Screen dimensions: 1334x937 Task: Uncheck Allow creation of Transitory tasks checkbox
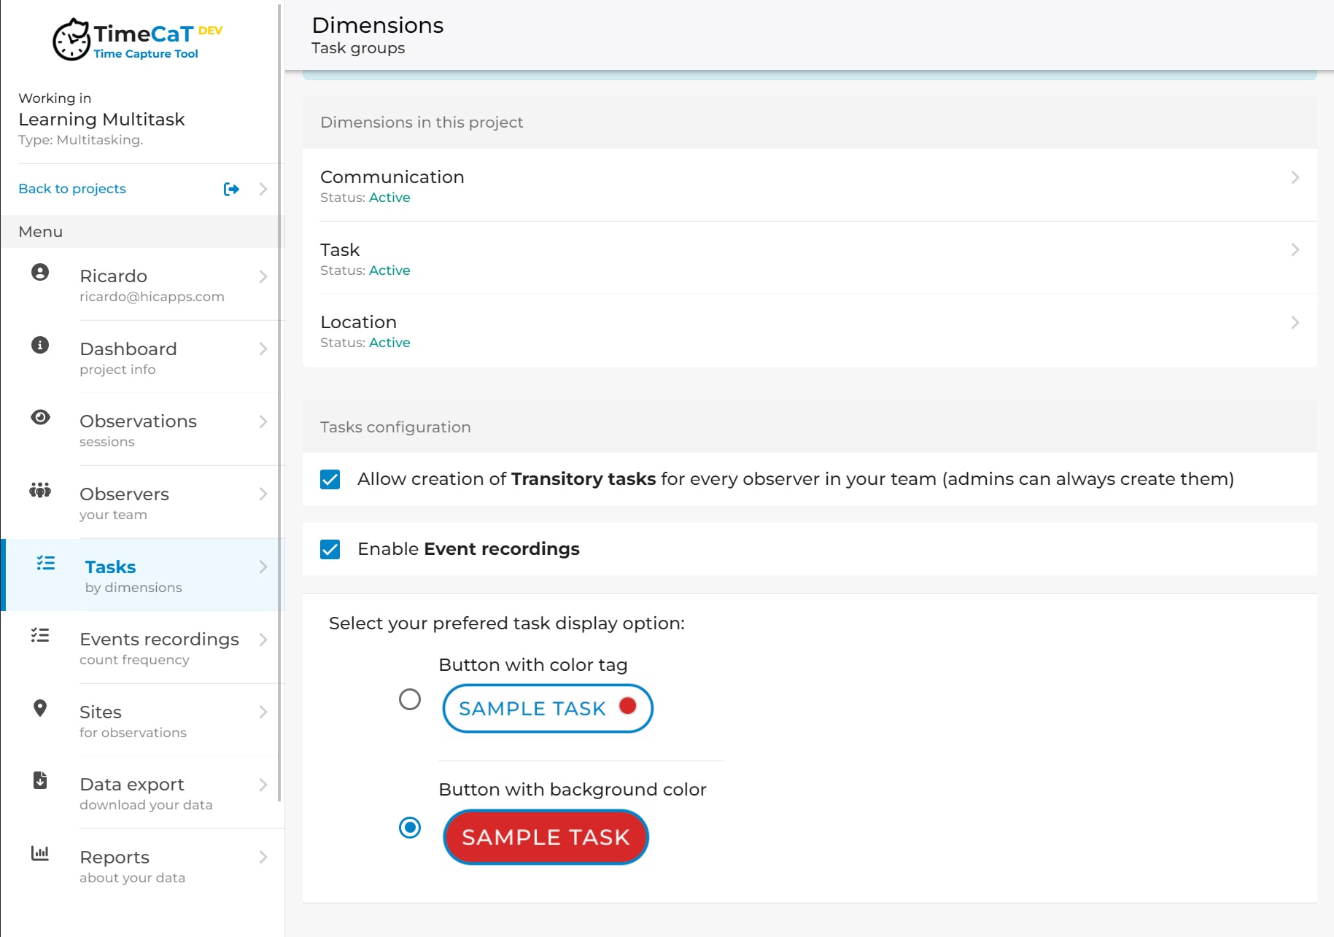(x=330, y=479)
